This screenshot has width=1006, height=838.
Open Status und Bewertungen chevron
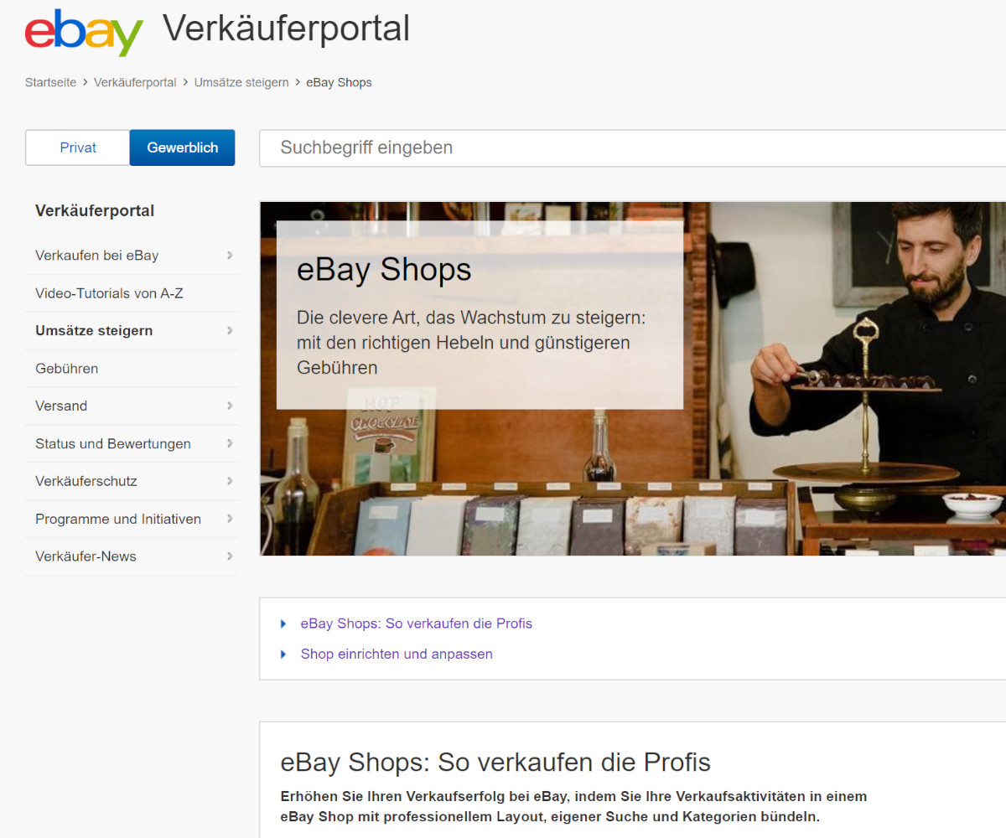coord(230,443)
